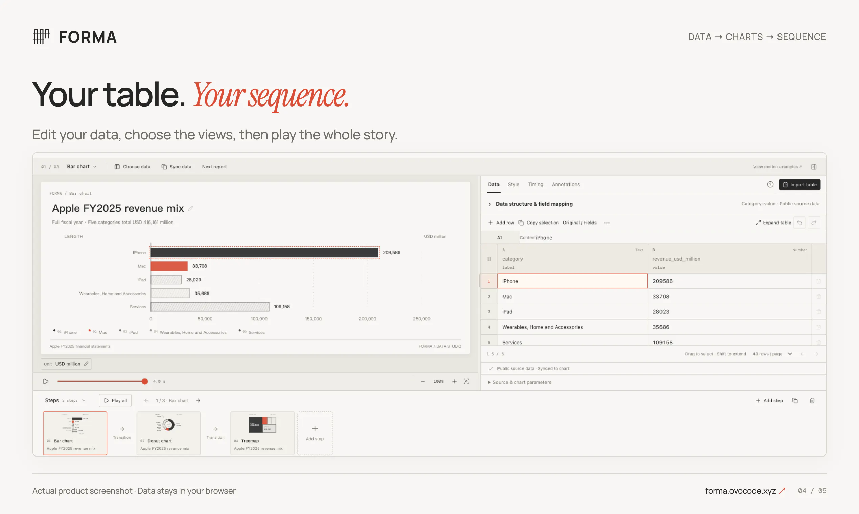Click the fit-to-view focus icon

click(467, 381)
